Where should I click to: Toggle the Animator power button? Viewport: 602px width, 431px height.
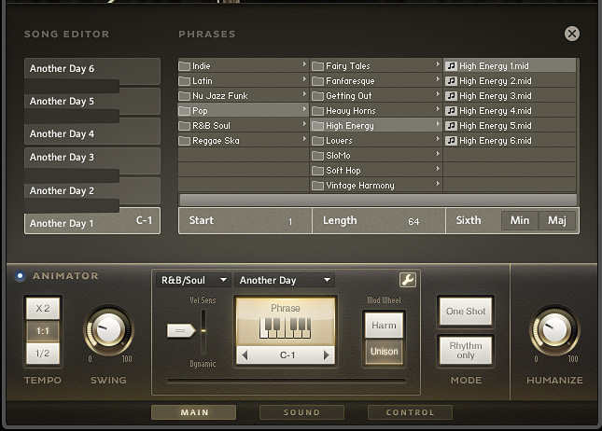pos(20,276)
